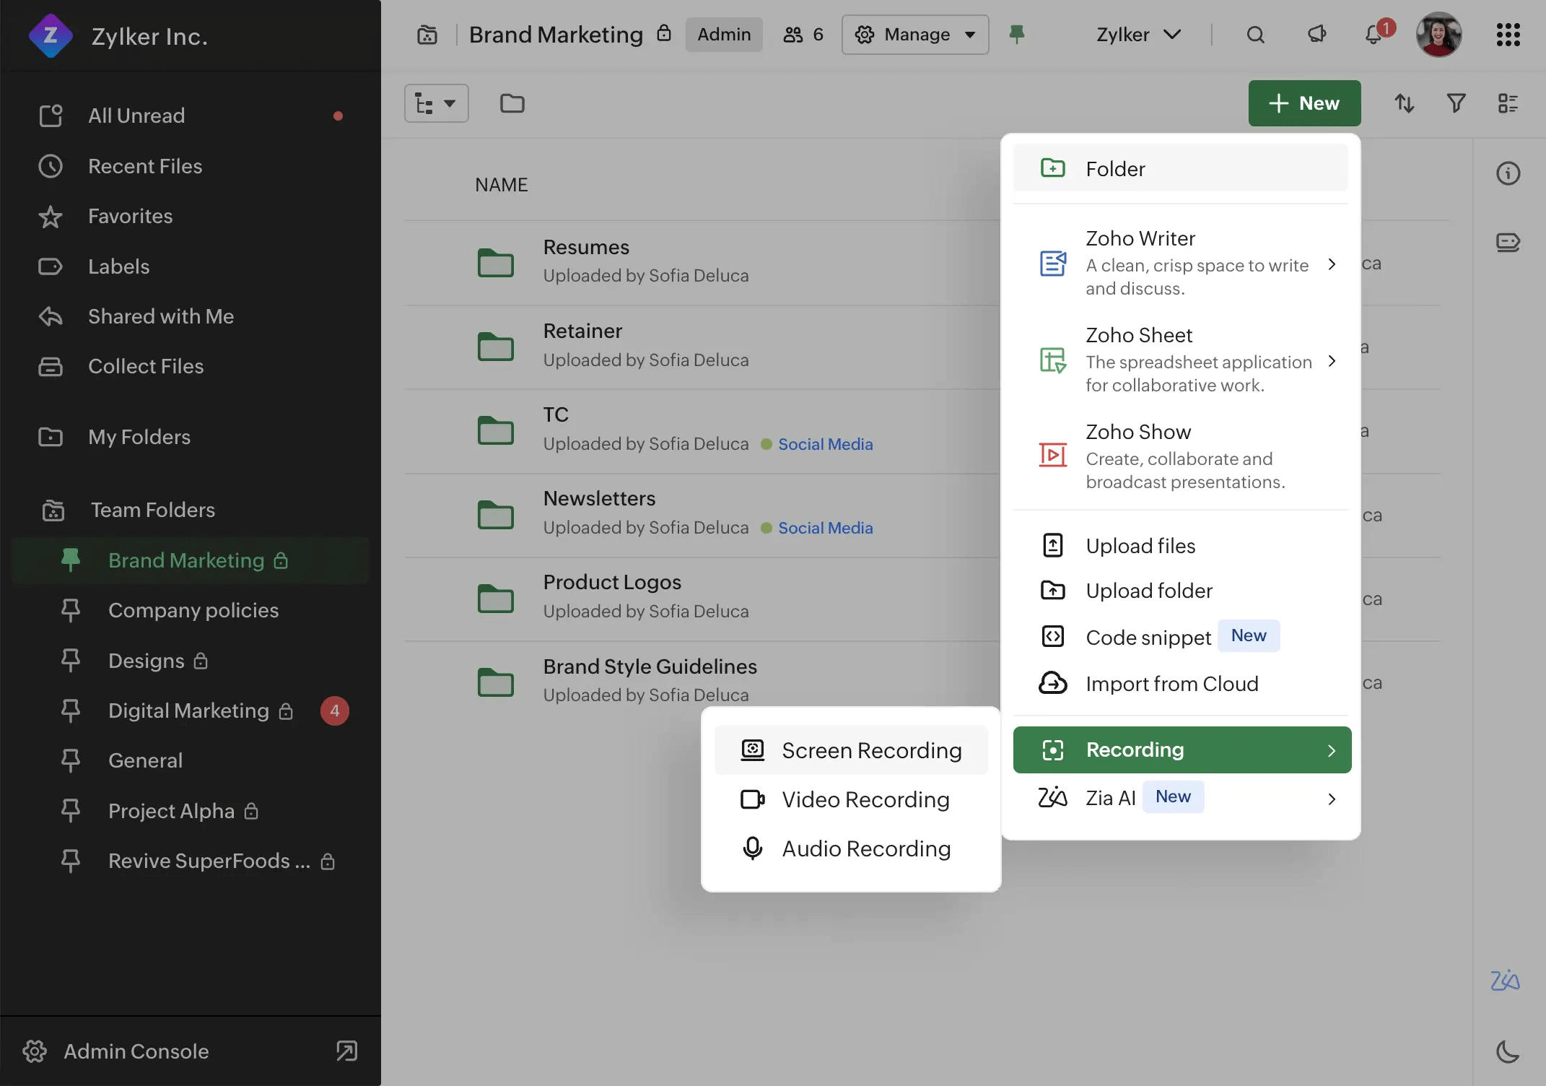Click the green New button
Viewport: 1546px width, 1086px height.
(1304, 103)
